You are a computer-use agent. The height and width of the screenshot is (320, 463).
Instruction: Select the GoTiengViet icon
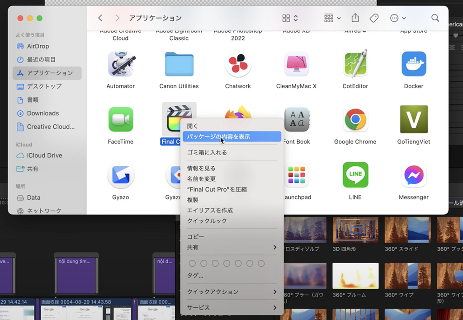[413, 119]
